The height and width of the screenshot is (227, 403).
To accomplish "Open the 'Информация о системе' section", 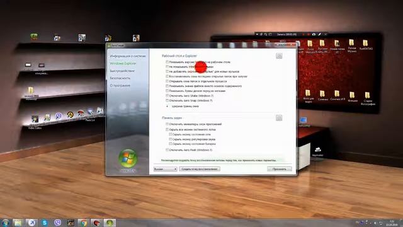I will click(128, 56).
